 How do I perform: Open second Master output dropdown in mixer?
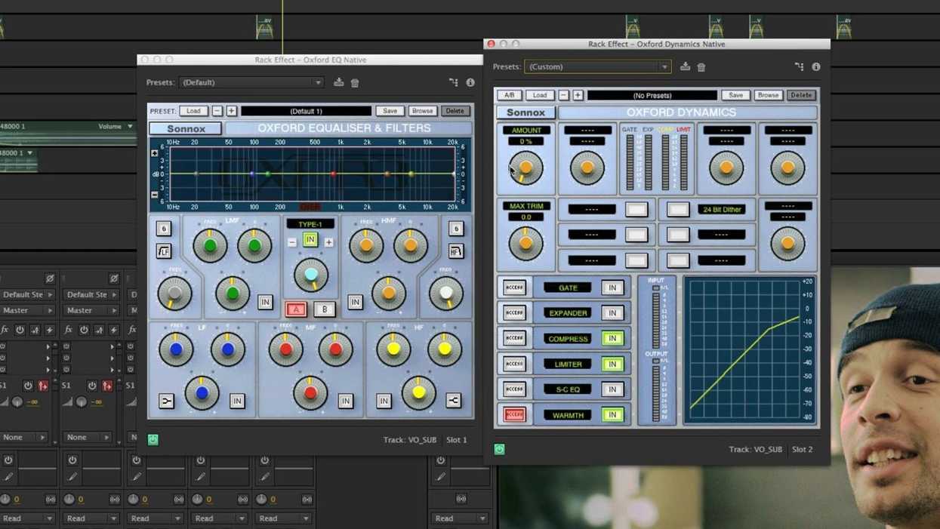[x=91, y=310]
